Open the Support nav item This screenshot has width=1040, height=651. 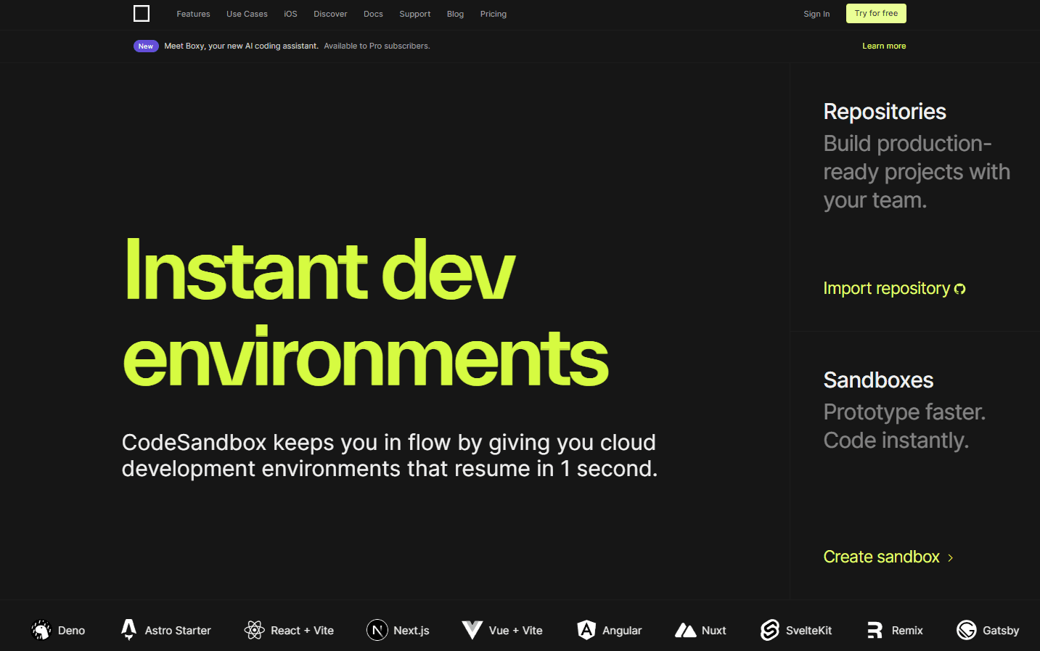click(414, 14)
